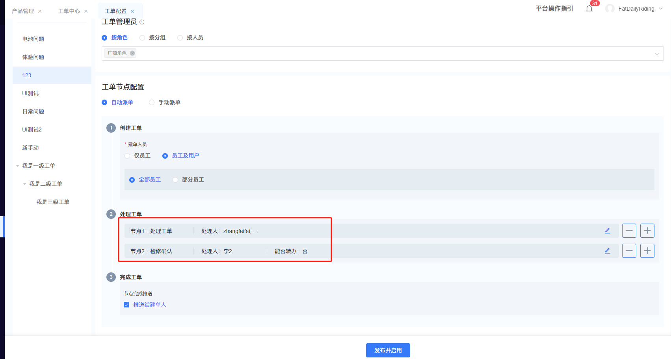
Task: Click the edit pencil for node 1
Action: pyautogui.click(x=607, y=231)
